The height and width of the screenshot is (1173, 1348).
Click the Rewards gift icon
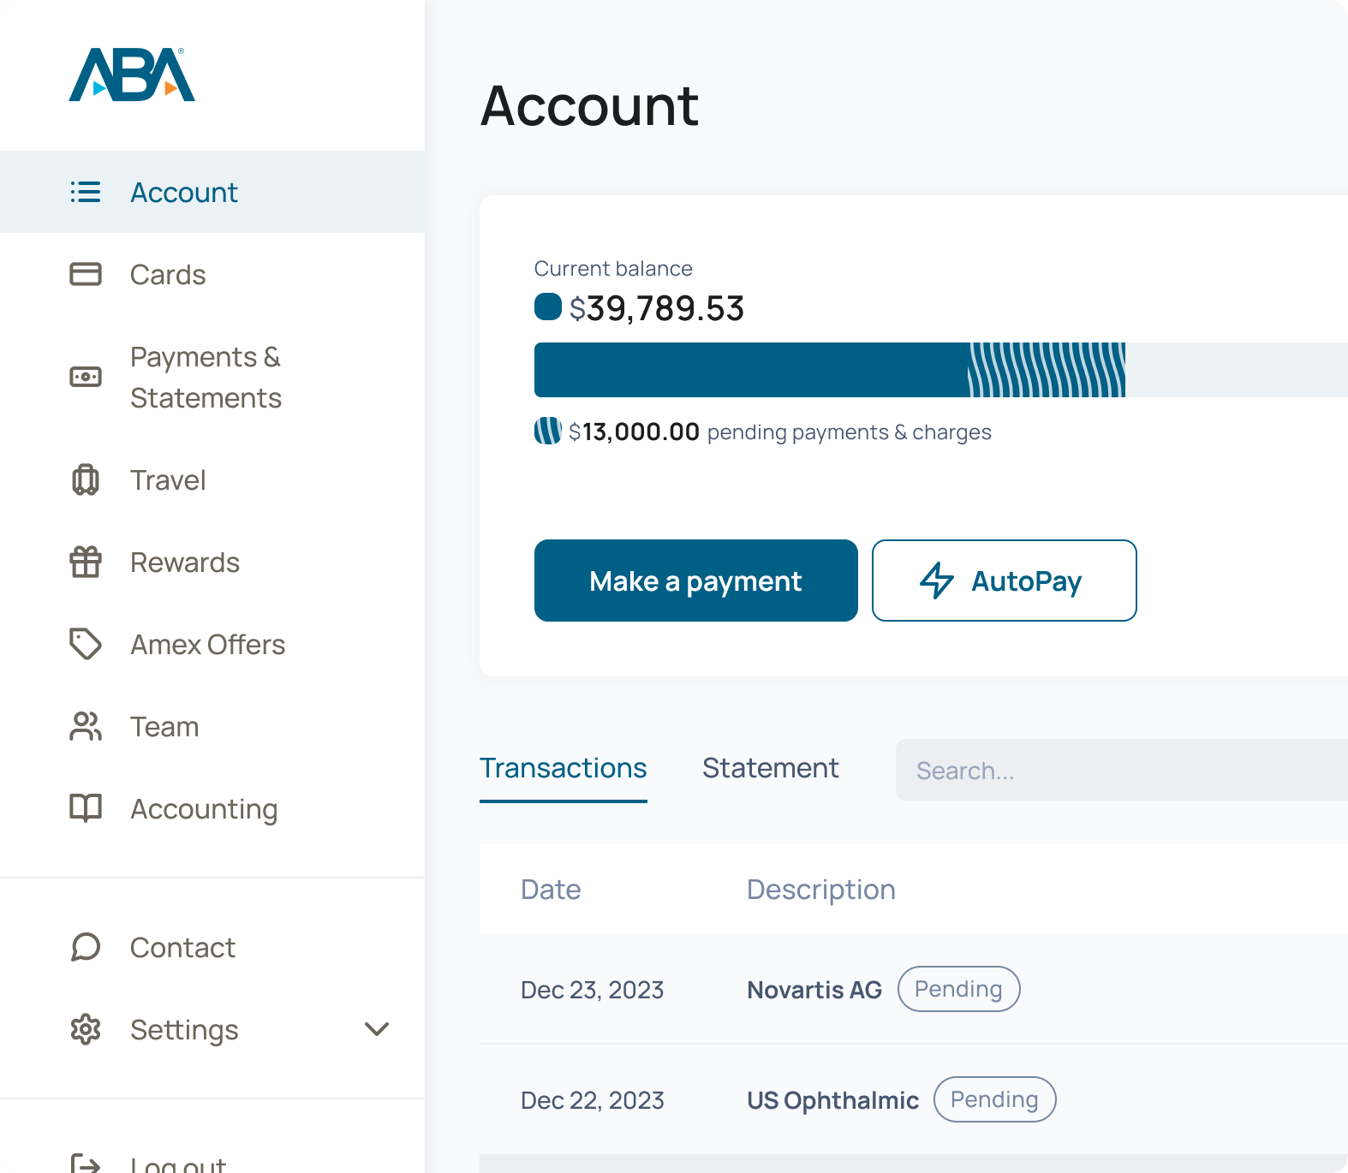click(x=86, y=562)
